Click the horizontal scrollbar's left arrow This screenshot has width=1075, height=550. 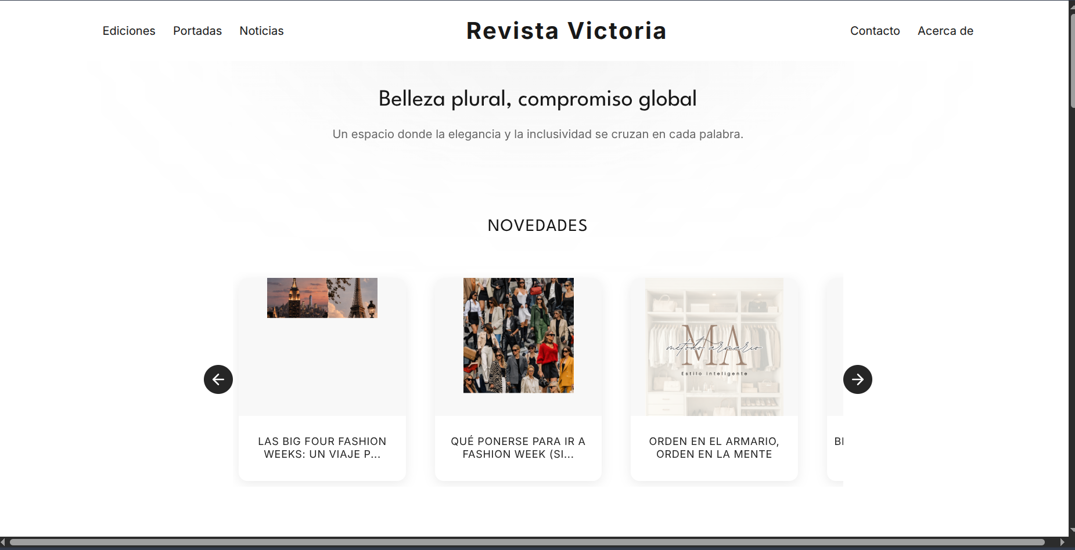click(5, 542)
